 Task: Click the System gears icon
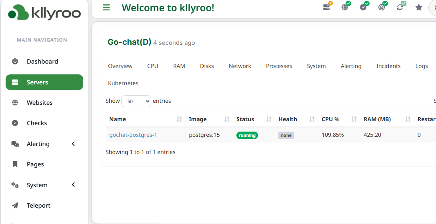[15, 185]
